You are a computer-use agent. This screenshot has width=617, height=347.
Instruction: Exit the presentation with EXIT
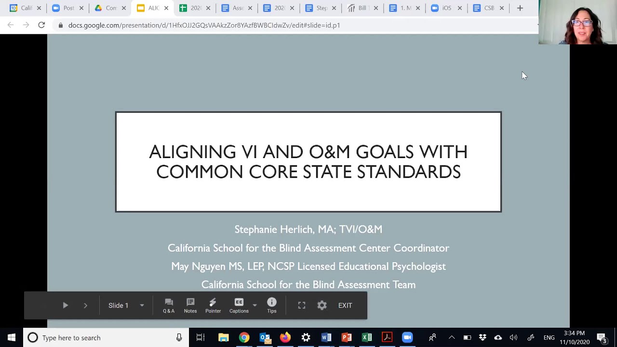tap(345, 306)
